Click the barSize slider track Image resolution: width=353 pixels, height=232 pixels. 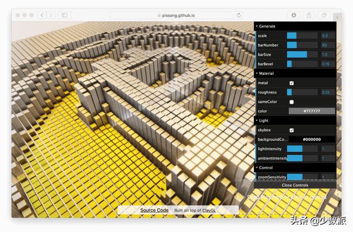coord(302,55)
